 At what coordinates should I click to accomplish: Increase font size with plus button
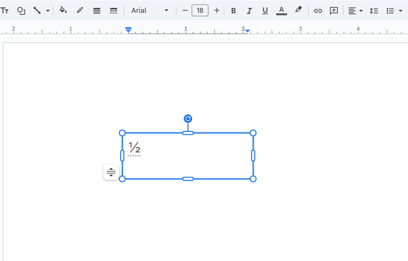click(216, 10)
